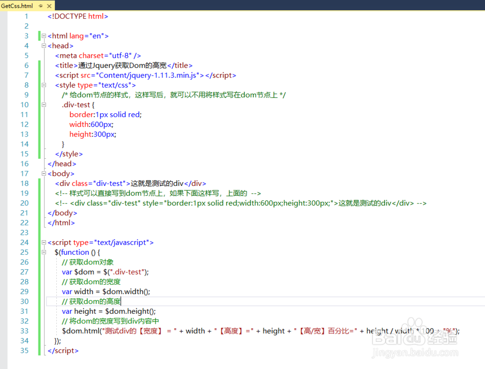Click the HTML comment on line 19
Image resolution: width=485 pixels, height=369 pixels.
[x=158, y=193]
